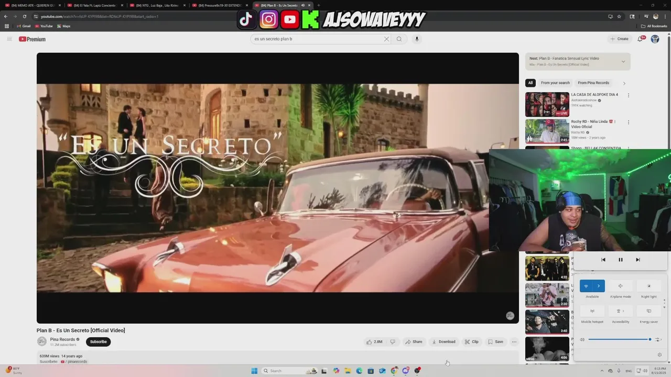The height and width of the screenshot is (377, 671).
Task: Show hidden system tray icons
Action: pos(602,371)
